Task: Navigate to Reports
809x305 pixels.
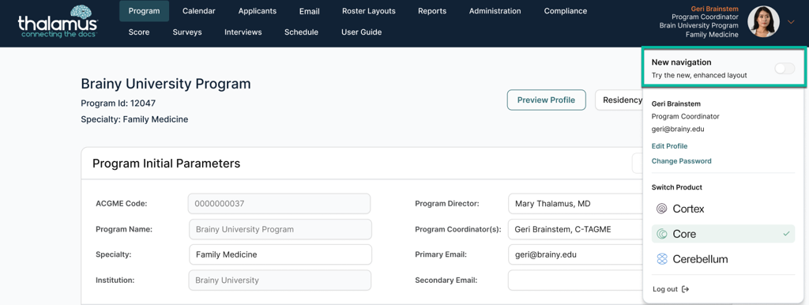Action: [x=432, y=11]
